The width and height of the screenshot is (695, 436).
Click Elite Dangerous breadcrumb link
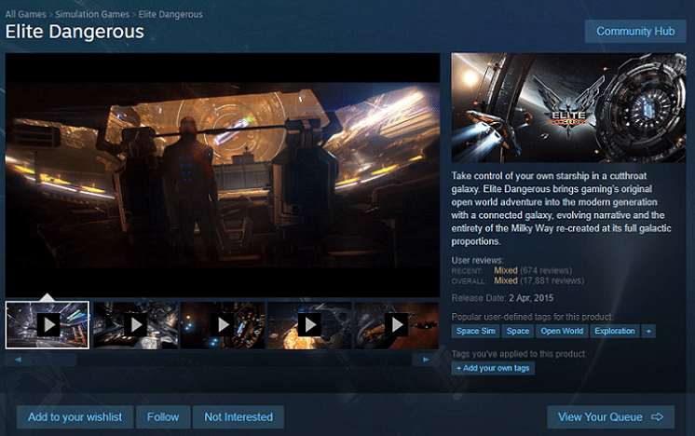click(x=170, y=14)
